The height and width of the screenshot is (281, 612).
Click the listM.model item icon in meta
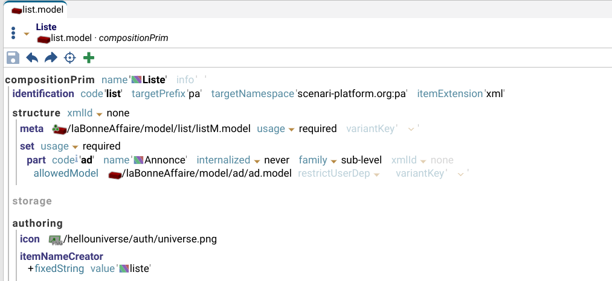(59, 129)
